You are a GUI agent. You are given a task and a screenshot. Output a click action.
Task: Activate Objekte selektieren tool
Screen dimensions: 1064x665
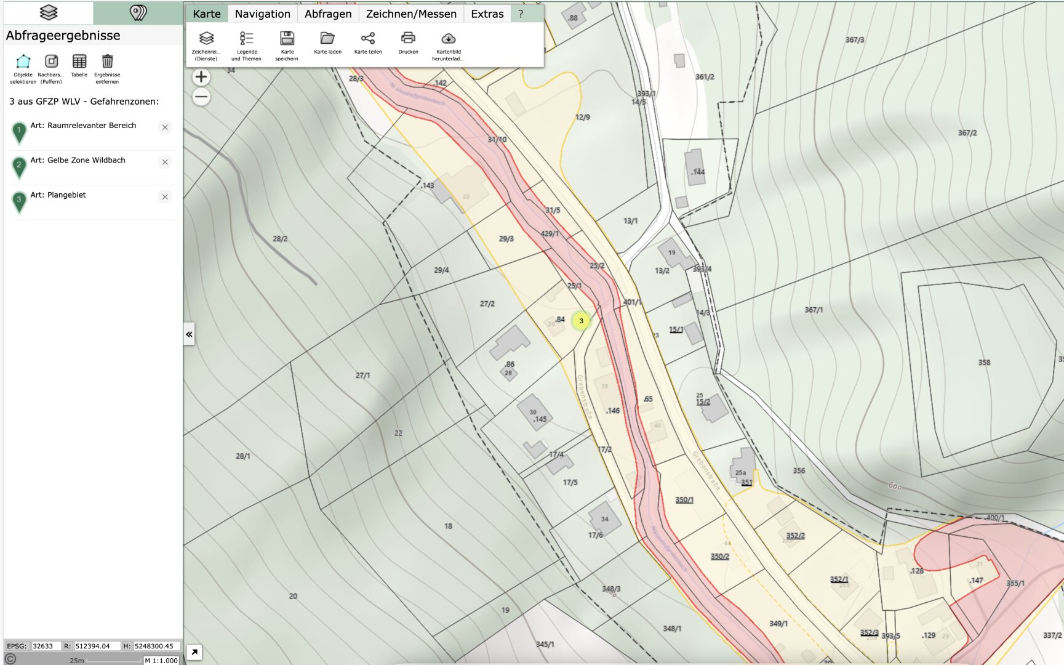pyautogui.click(x=23, y=62)
